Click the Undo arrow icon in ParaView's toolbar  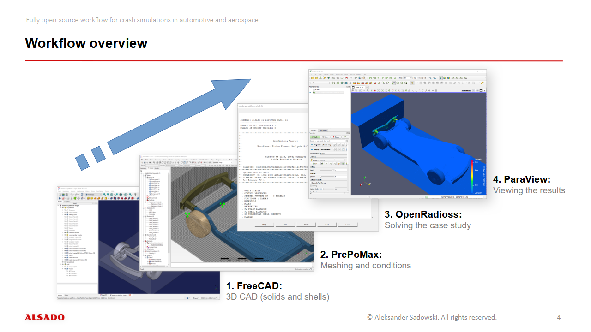347,78
